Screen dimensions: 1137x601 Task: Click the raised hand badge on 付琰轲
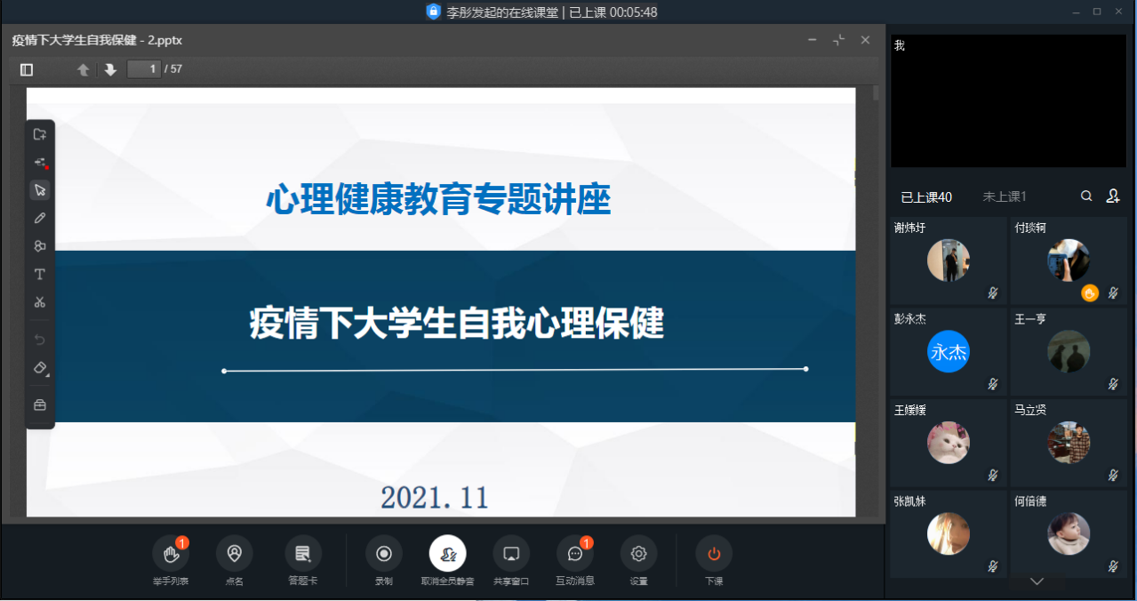[x=1089, y=292]
